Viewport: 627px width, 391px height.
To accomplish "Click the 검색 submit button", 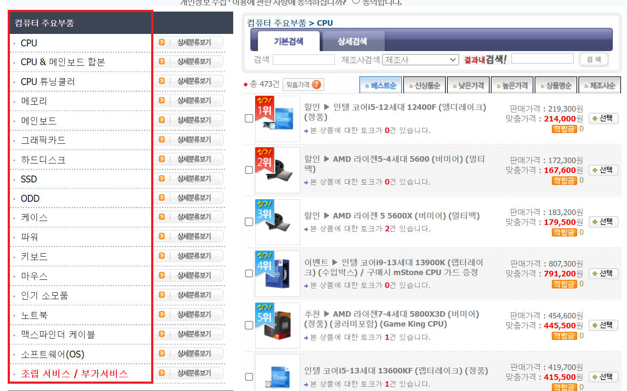I will pos(594,59).
